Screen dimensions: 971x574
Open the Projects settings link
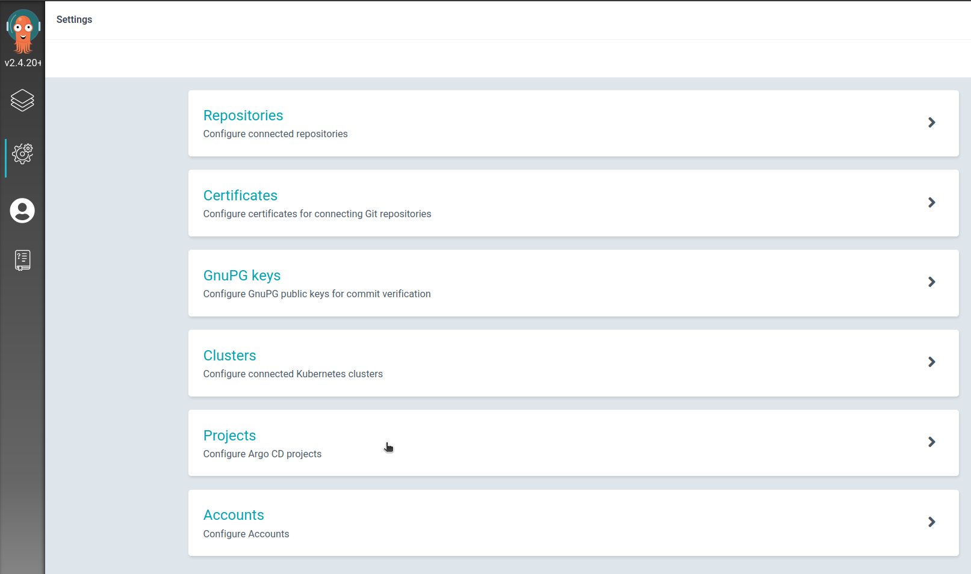pyautogui.click(x=229, y=436)
